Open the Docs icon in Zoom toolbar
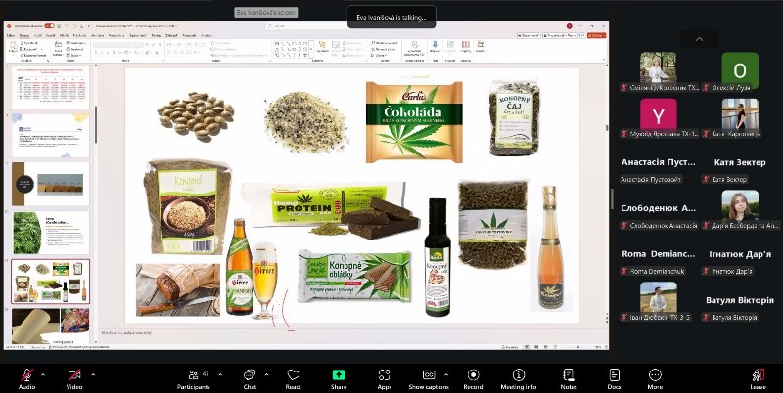 [x=615, y=375]
